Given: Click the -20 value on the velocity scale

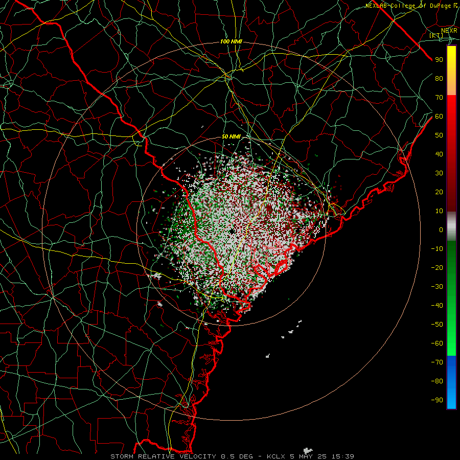Looking at the screenshot, I should point(437,268).
